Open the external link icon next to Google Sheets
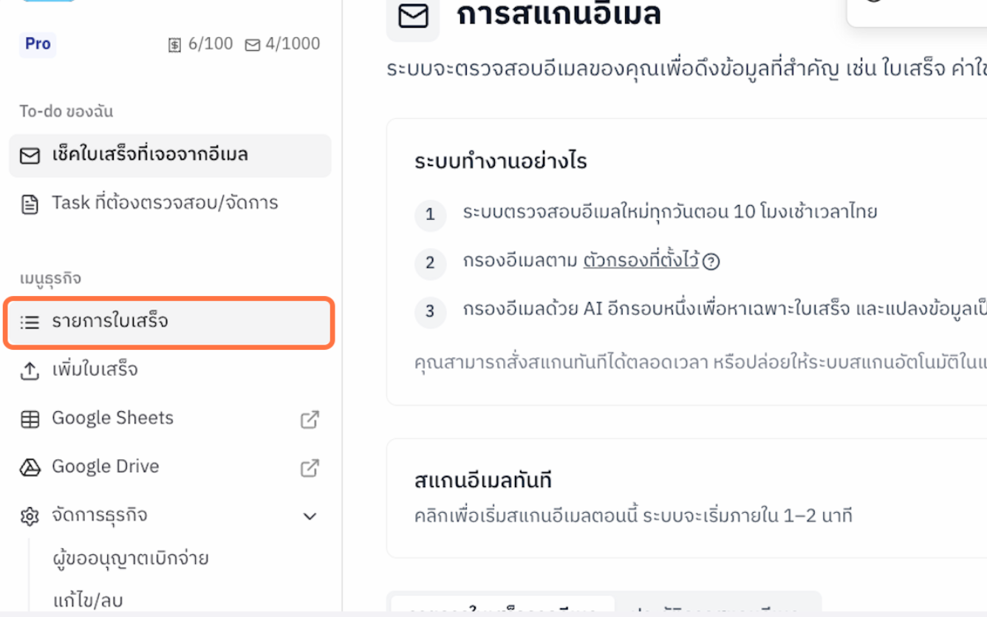Image resolution: width=987 pixels, height=617 pixels. [310, 418]
